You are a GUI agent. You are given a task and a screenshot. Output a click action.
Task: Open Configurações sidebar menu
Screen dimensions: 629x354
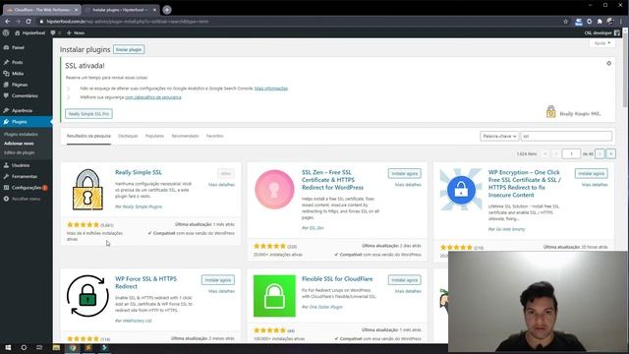pyautogui.click(x=27, y=188)
